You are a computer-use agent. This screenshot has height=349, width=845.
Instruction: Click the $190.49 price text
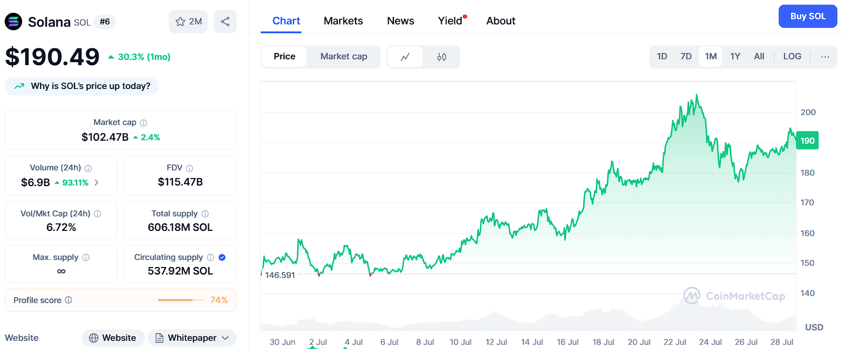point(52,57)
